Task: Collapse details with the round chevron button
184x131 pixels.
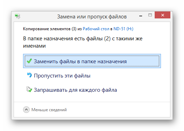Action: point(26,110)
